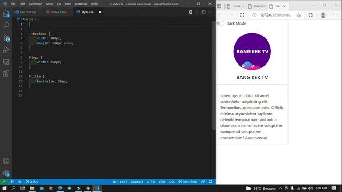Click the Port: 5500 Live Server button
The height and width of the screenshot is (192, 342).
click(x=188, y=182)
